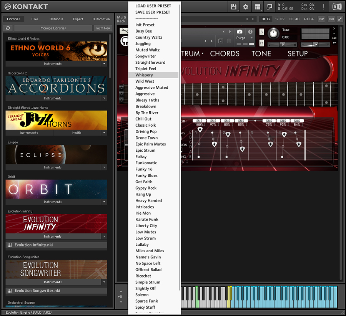This screenshot has height=316, width=346.
Task: Click the Eclipse library banner
Action: (x=56, y=155)
